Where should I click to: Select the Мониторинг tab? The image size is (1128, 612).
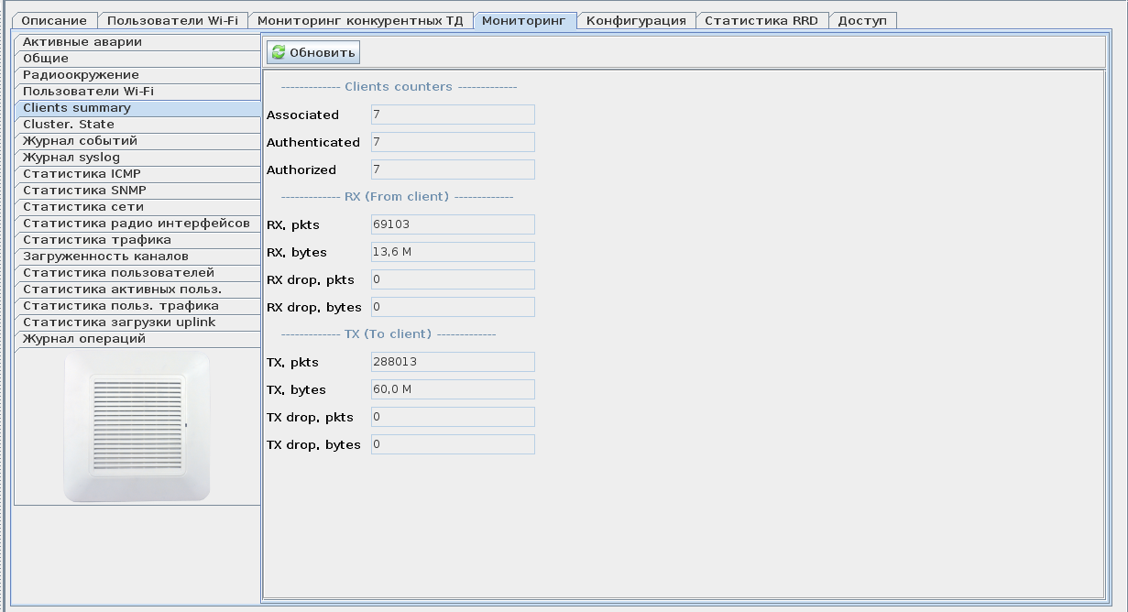[524, 20]
